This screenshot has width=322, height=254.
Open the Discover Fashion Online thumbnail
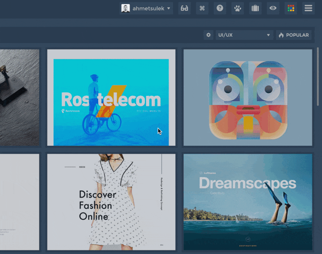coord(111,202)
